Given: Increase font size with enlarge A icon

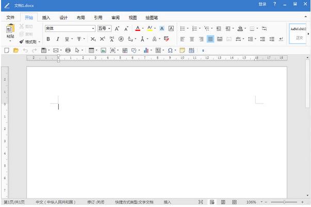Looking at the screenshot, I should [117, 29].
